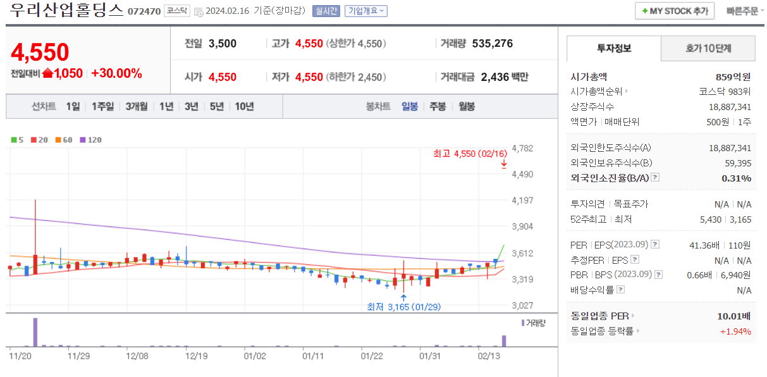The width and height of the screenshot is (767, 377).
Task: Switch to the 투자정보 tab
Action: tap(614, 48)
